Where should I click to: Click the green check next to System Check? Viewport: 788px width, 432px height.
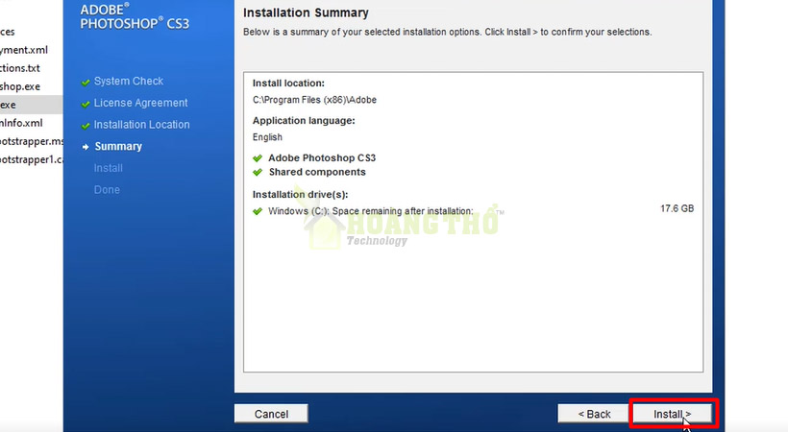86,82
